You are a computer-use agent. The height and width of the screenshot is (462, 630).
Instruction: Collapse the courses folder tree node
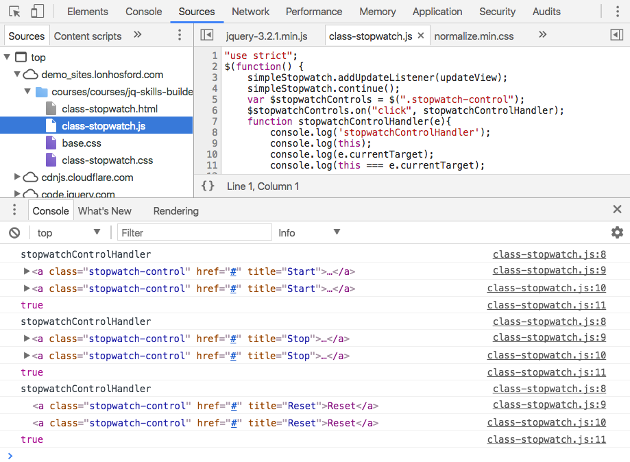27,91
